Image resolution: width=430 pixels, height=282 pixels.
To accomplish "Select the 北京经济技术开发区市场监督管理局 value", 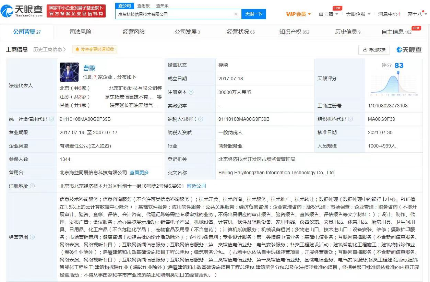I will point(257,159).
